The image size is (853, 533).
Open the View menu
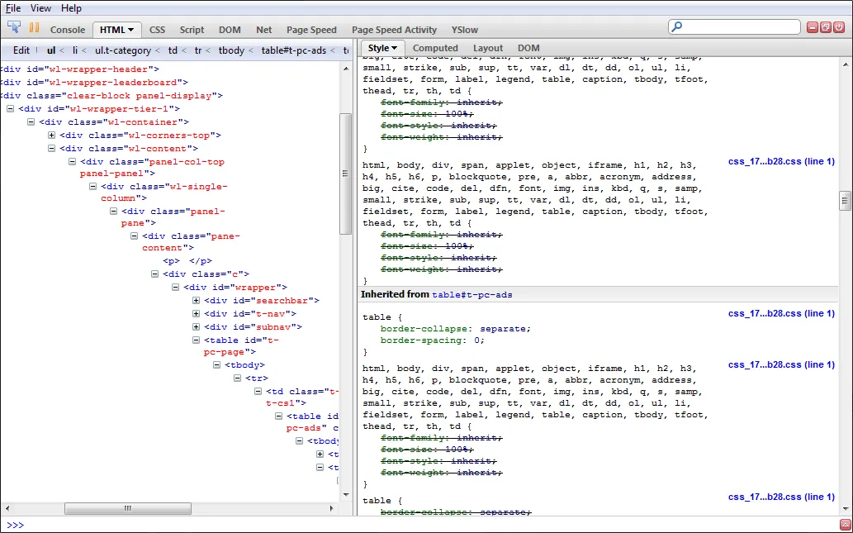coord(40,8)
